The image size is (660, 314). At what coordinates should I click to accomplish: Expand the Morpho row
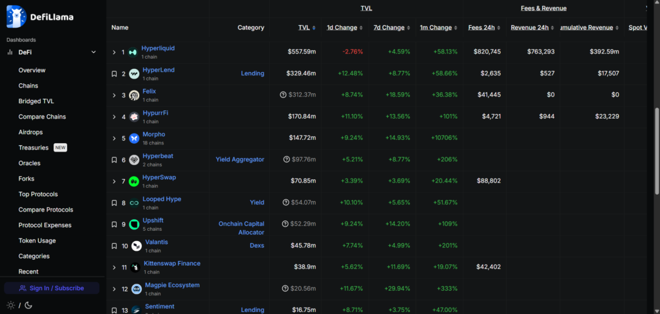pos(113,138)
